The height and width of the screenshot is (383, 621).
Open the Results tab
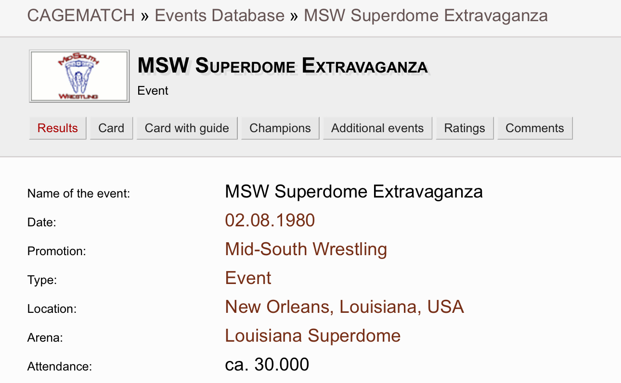coord(58,128)
